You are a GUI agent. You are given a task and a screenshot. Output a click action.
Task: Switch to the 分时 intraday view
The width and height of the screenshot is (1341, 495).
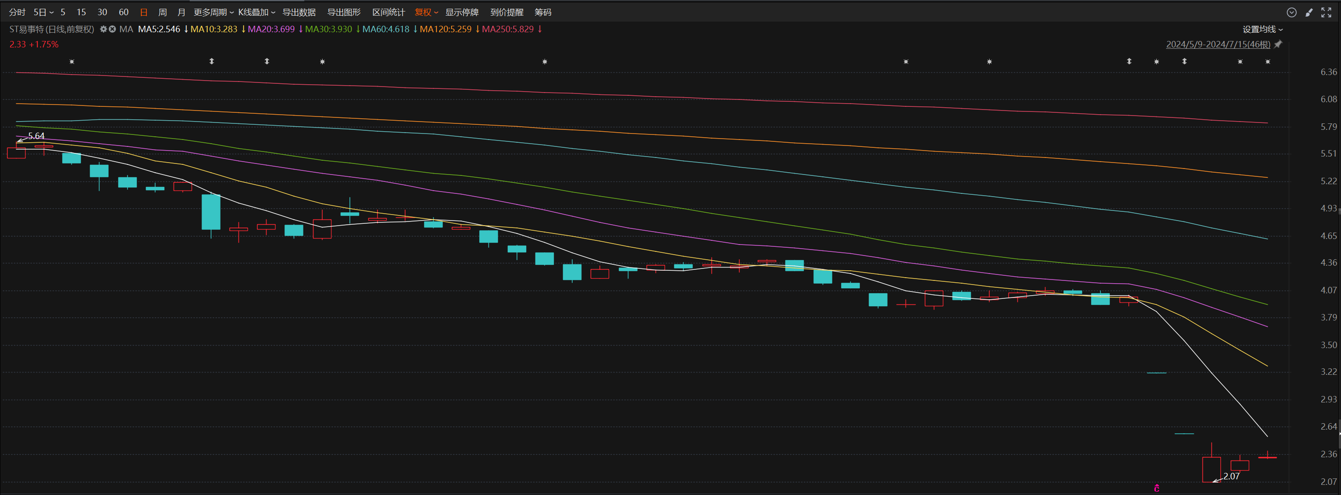click(17, 12)
